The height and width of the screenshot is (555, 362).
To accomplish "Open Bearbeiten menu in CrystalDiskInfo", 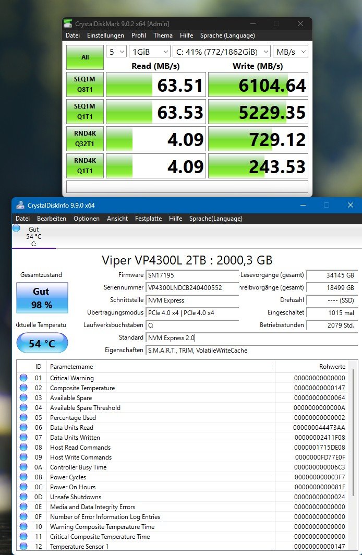I will (52, 219).
